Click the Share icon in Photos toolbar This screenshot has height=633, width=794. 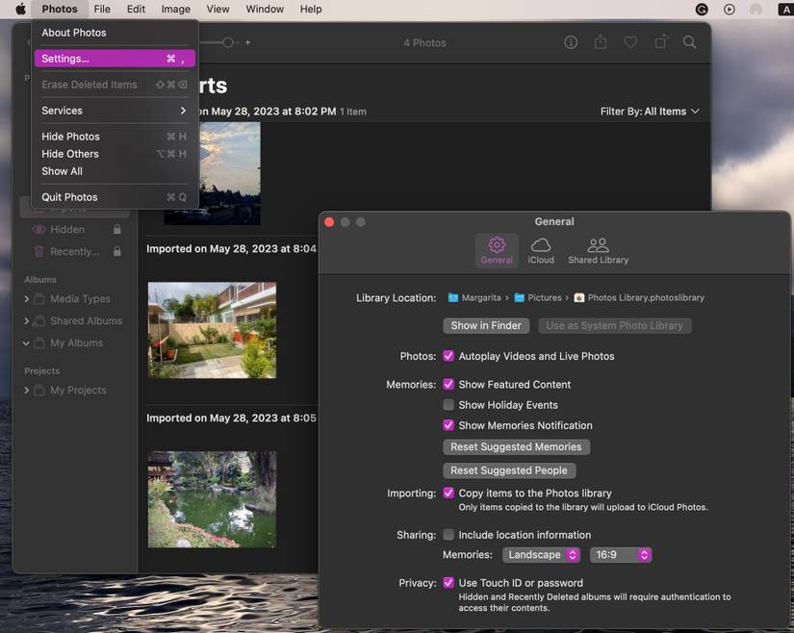pyautogui.click(x=600, y=42)
